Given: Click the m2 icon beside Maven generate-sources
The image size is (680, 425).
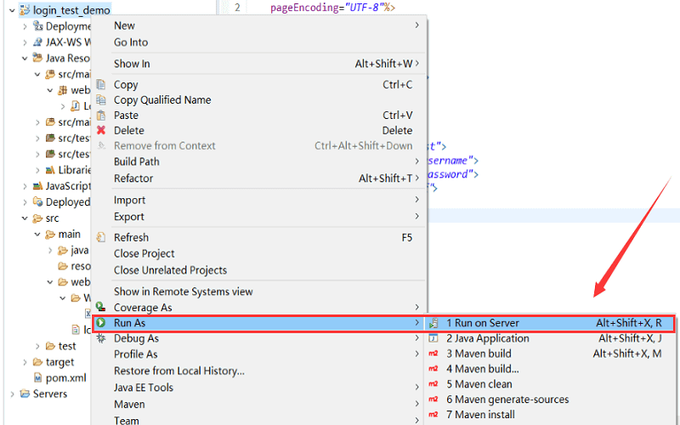Looking at the screenshot, I should click(433, 399).
